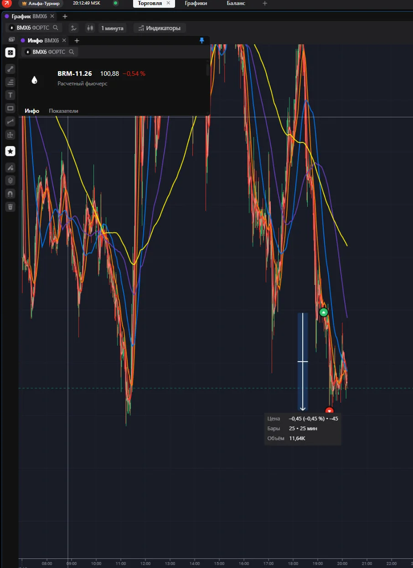The height and width of the screenshot is (568, 413).
Task: Switch to the Показатели tab
Action: click(x=63, y=111)
